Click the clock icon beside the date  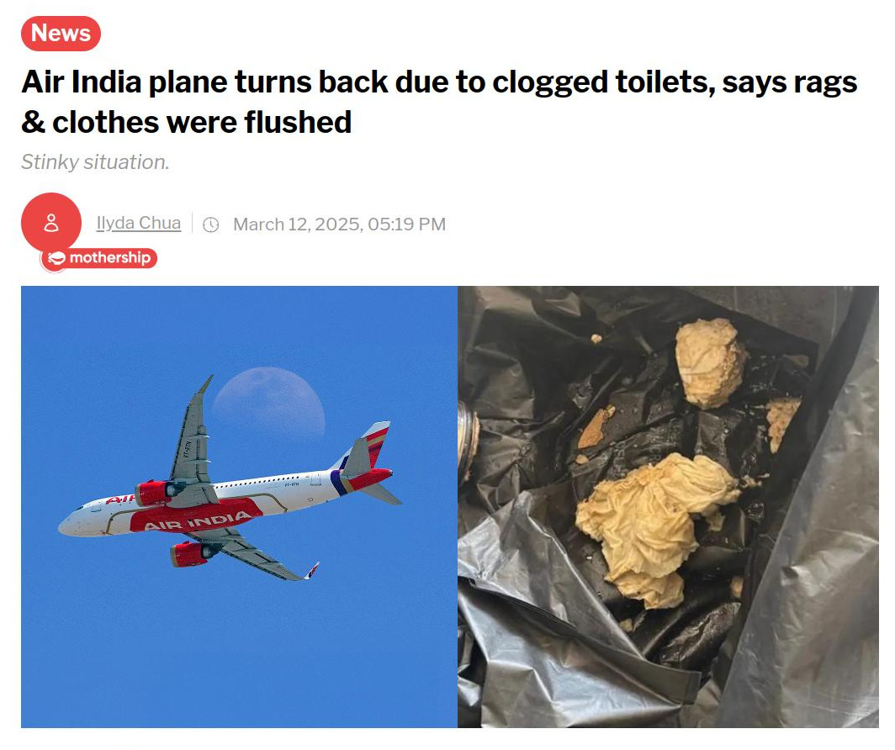[x=211, y=224]
